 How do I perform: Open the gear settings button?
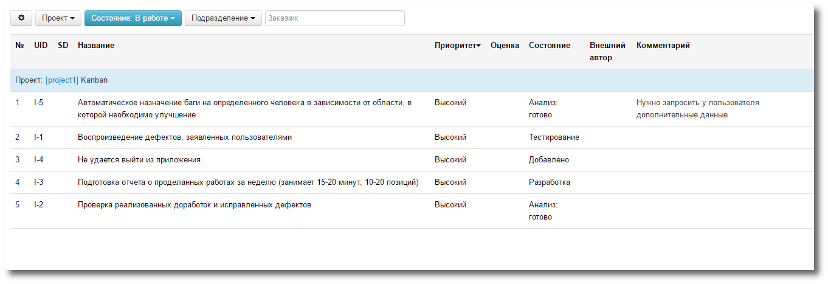(21, 18)
